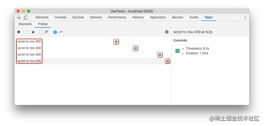Screen dimensions: 264x126
Task: Close the DevTools window with red button
Action: pyautogui.click(x=18, y=11)
